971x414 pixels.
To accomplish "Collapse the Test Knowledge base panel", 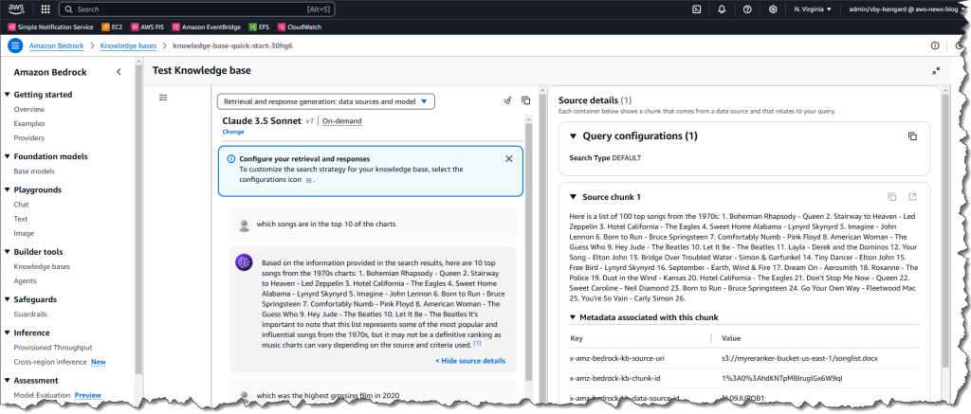I will (x=936, y=71).
